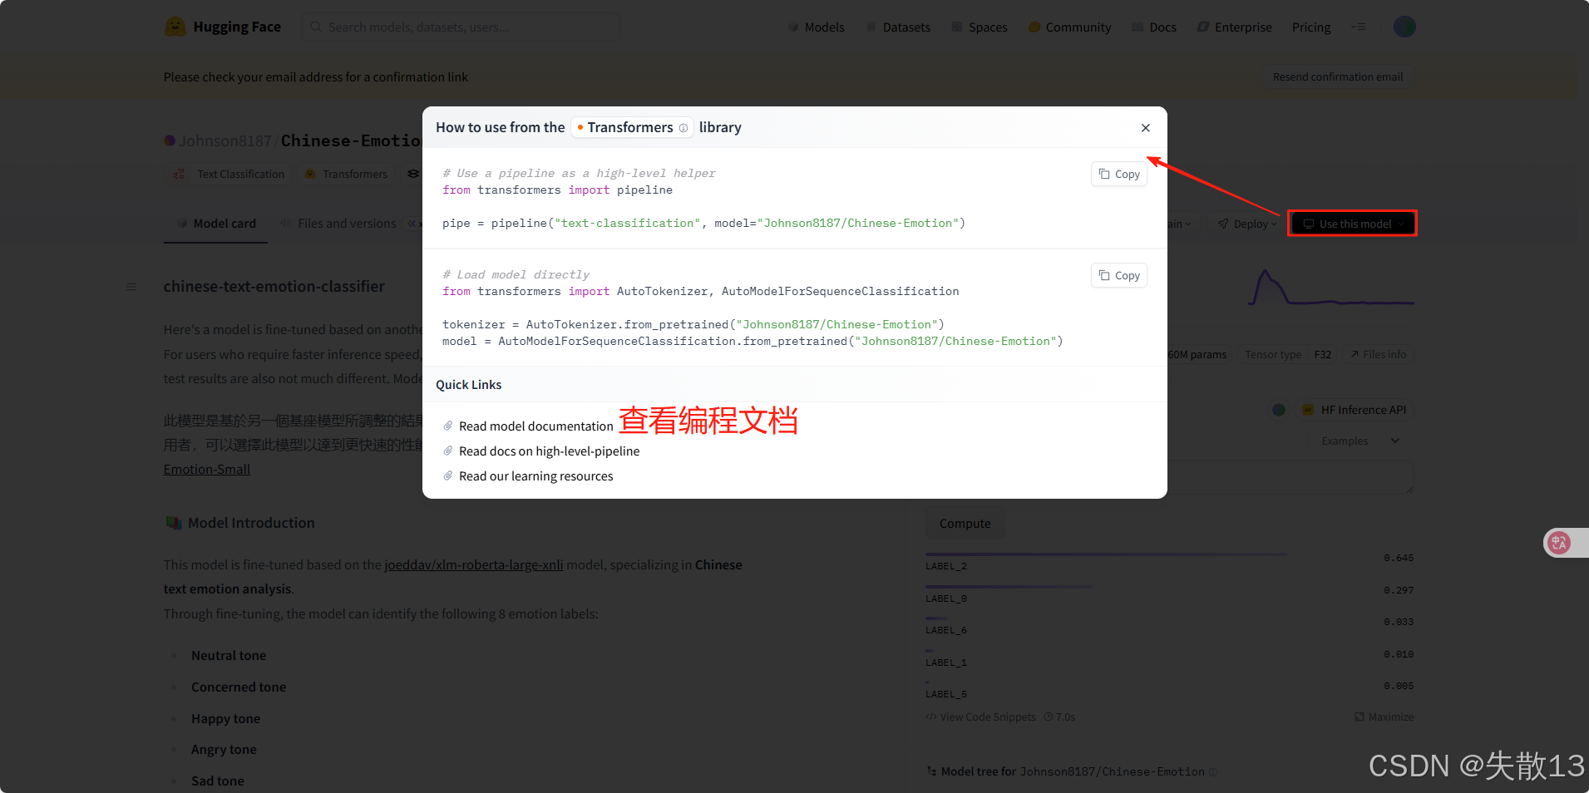
Task: Go to Datasets page
Action: (x=898, y=27)
